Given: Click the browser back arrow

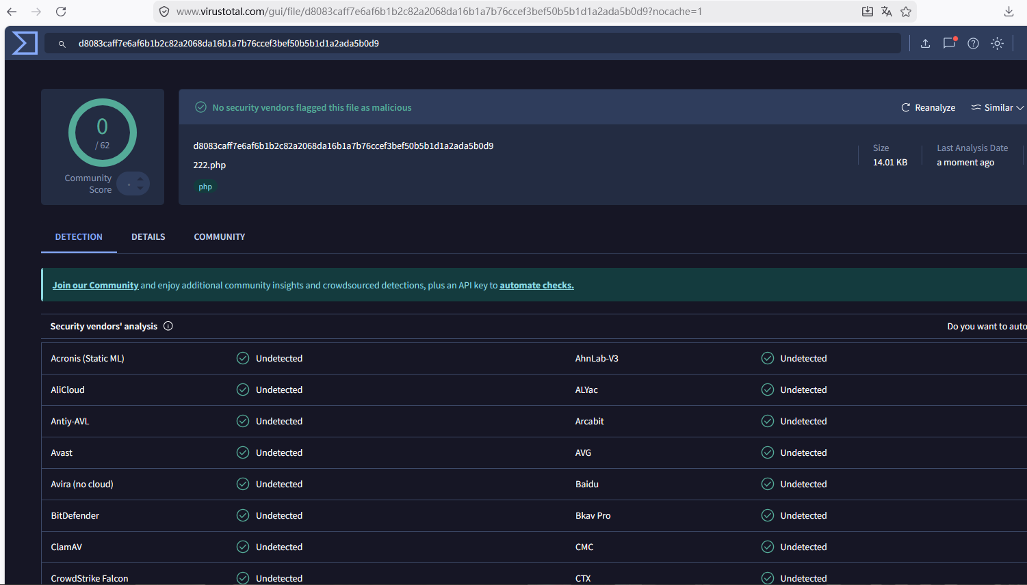Looking at the screenshot, I should click(x=12, y=12).
